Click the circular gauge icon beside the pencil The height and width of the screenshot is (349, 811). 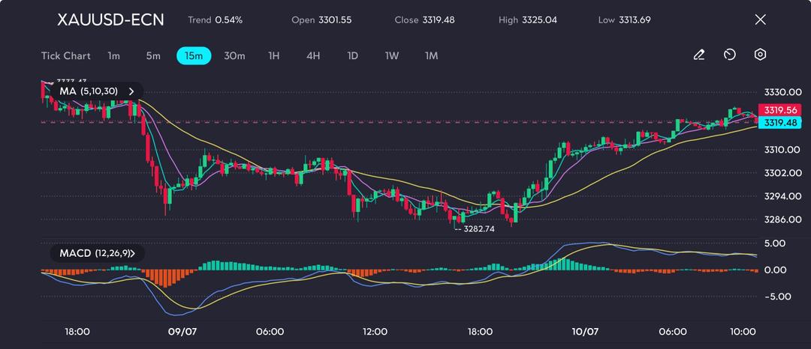pyautogui.click(x=729, y=55)
